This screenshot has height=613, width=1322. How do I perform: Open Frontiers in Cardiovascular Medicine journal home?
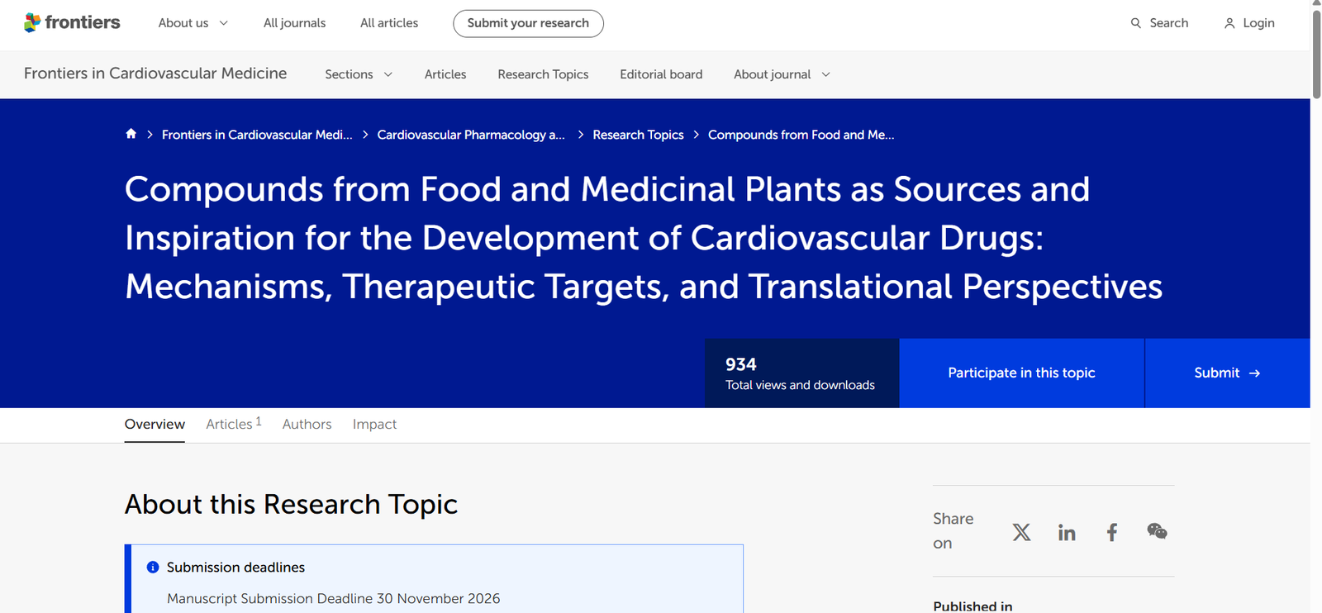click(155, 74)
